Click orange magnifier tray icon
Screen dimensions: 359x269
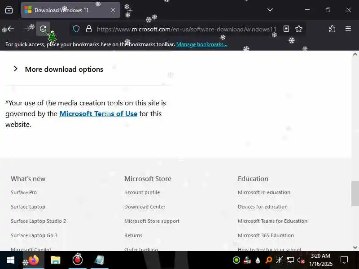[x=268, y=260]
